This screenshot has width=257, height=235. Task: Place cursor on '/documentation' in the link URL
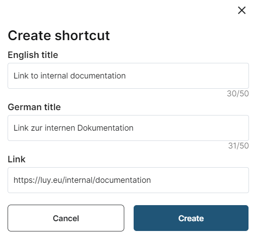122,180
